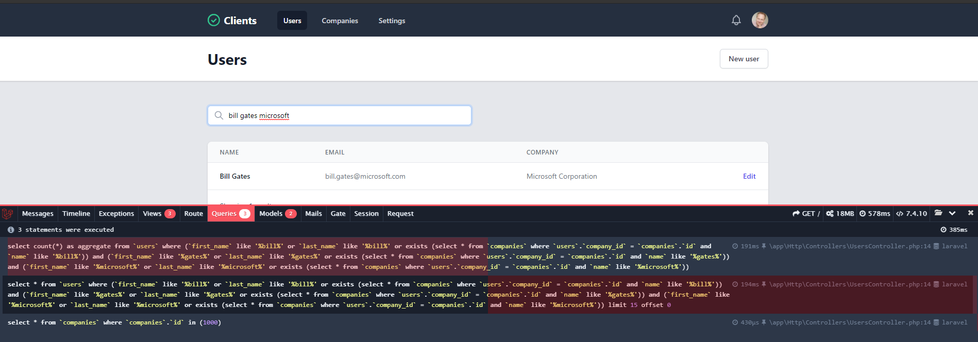Screen dimensions: 978x342
Task: Click the search magnifier icon
Action: pos(219,115)
